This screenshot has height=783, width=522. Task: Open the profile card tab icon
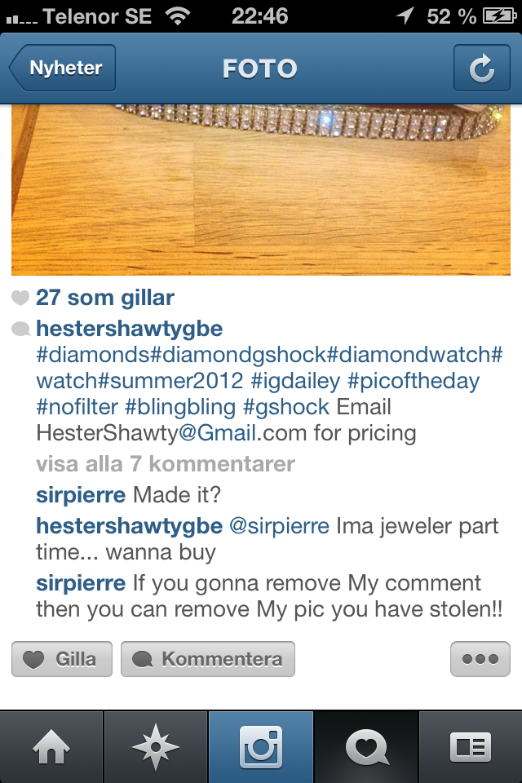[471, 747]
